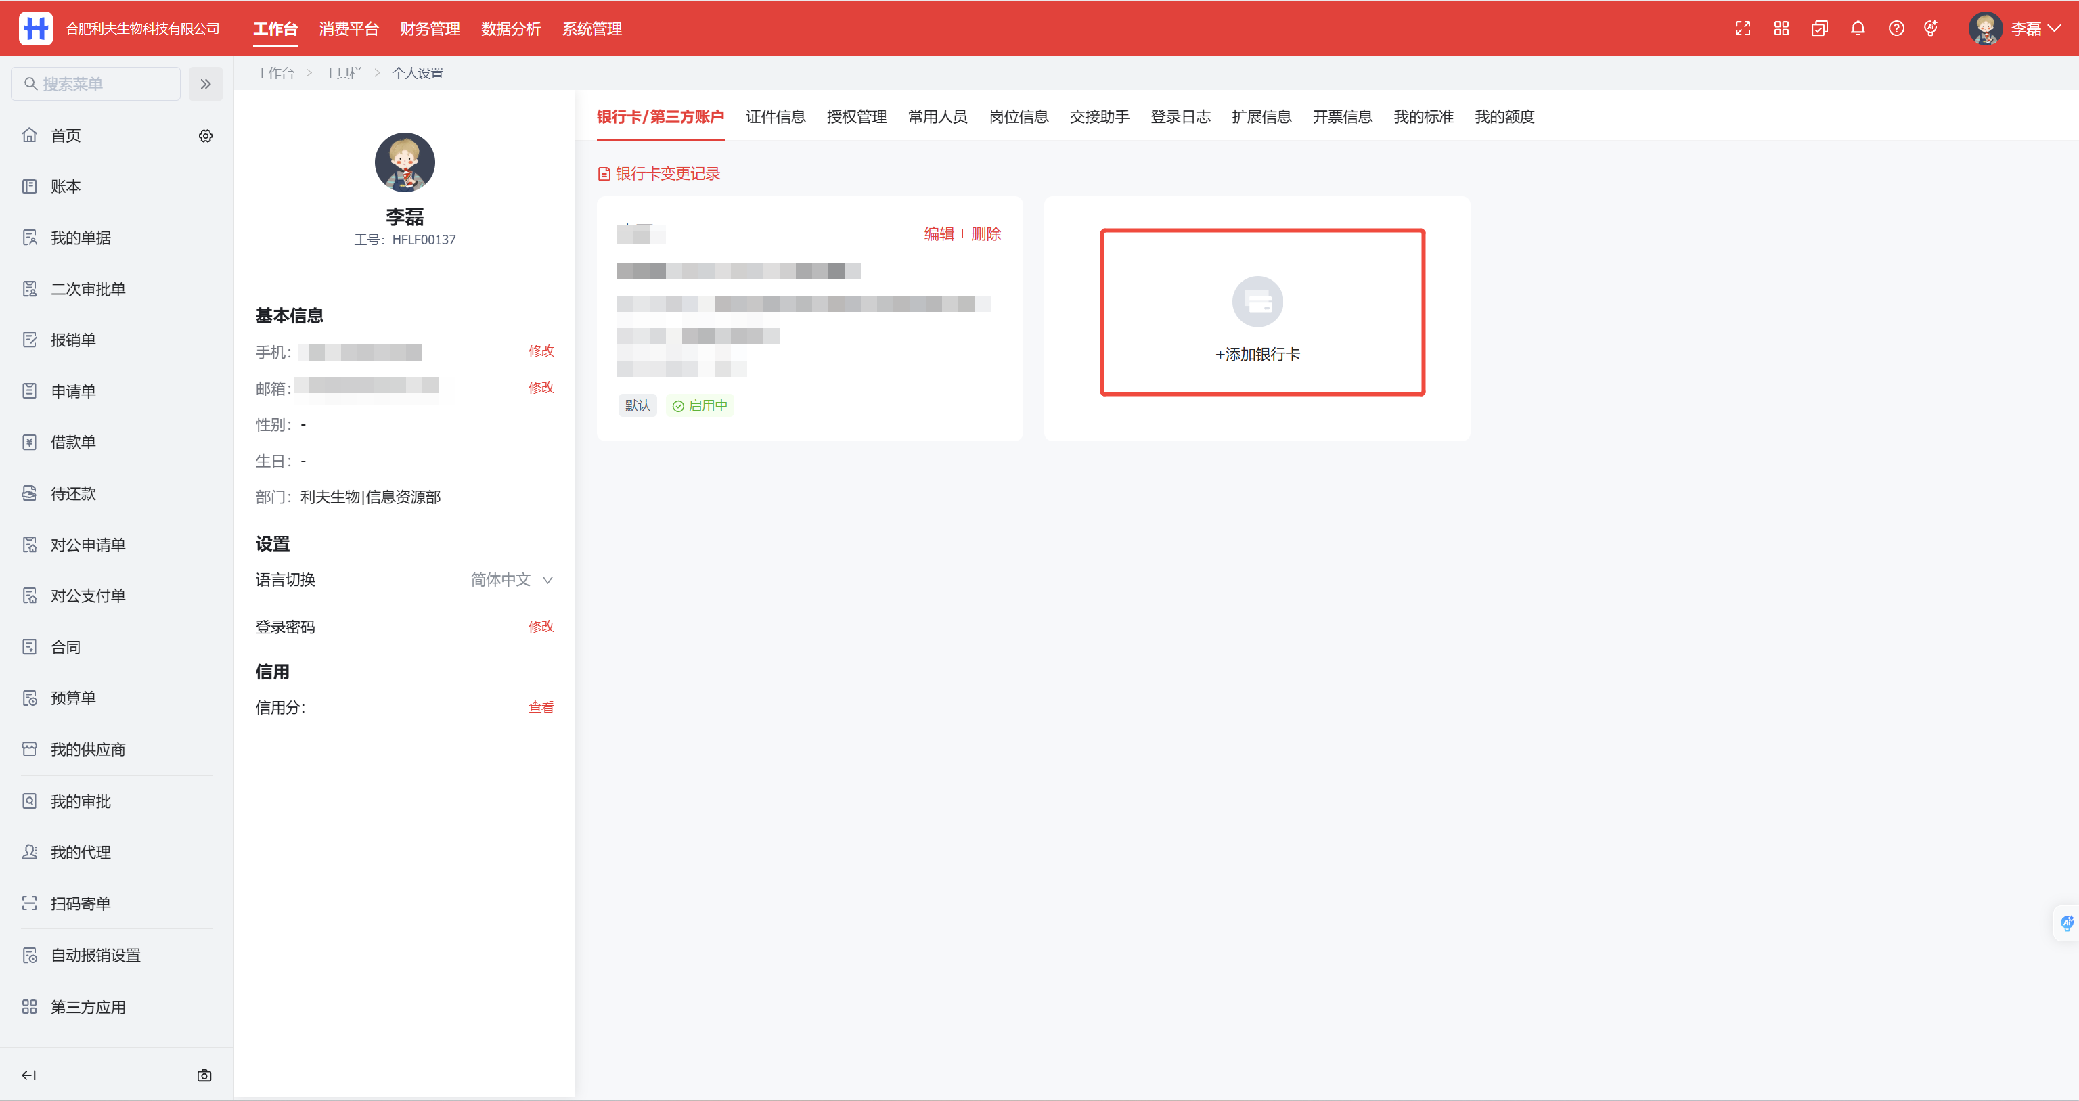
Task: Open the floating AI assistant icon
Action: (2066, 924)
